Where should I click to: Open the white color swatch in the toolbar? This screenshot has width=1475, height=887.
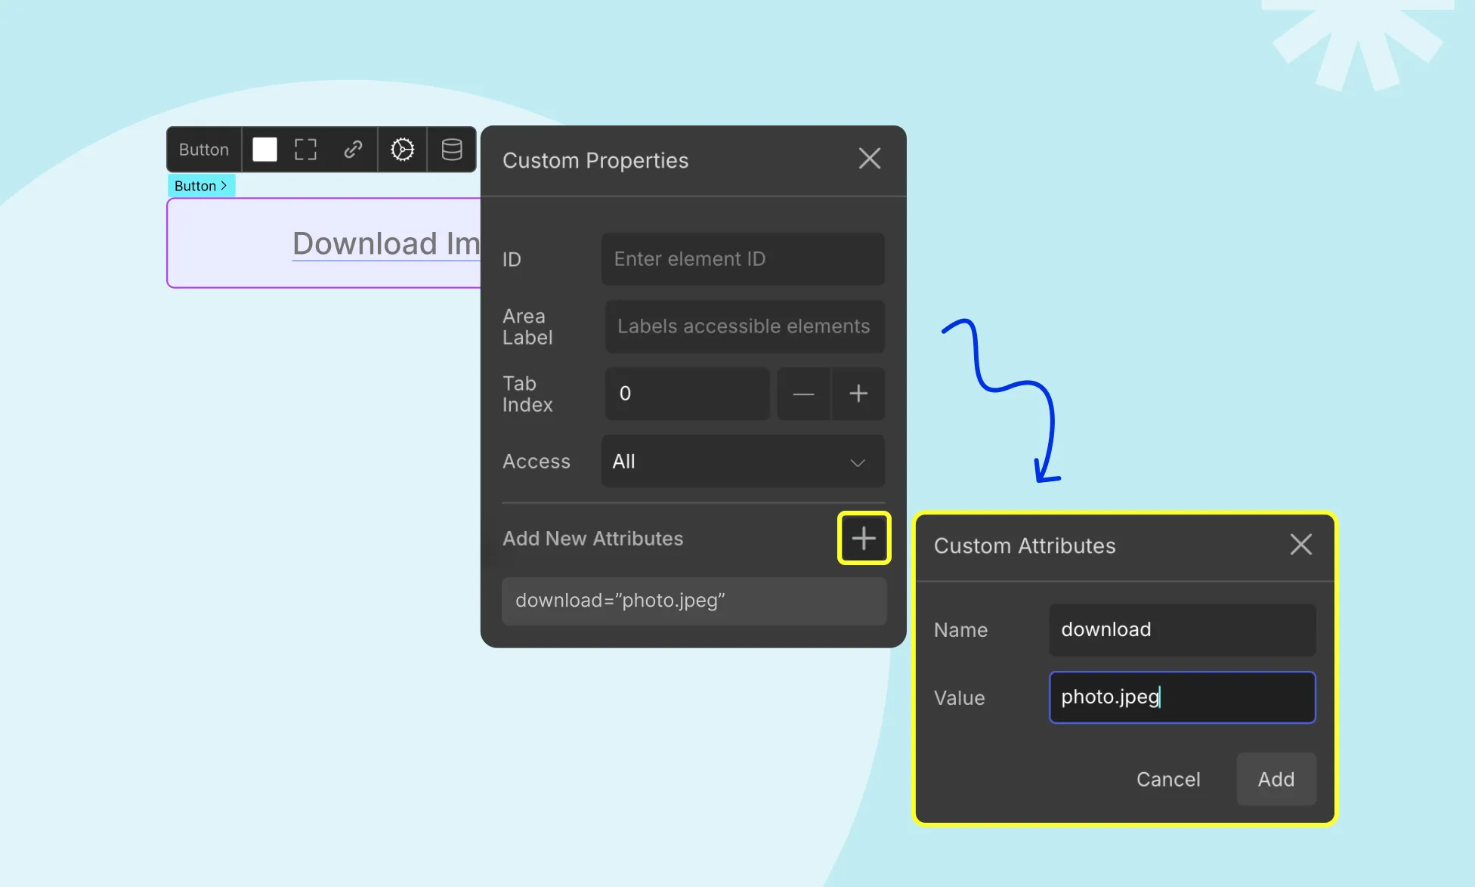[264, 150]
